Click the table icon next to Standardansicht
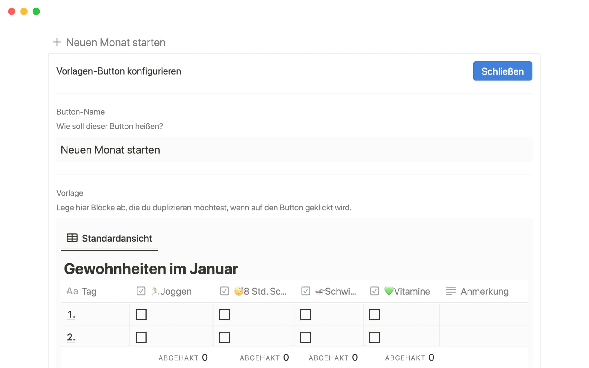589x368 pixels. click(x=72, y=238)
